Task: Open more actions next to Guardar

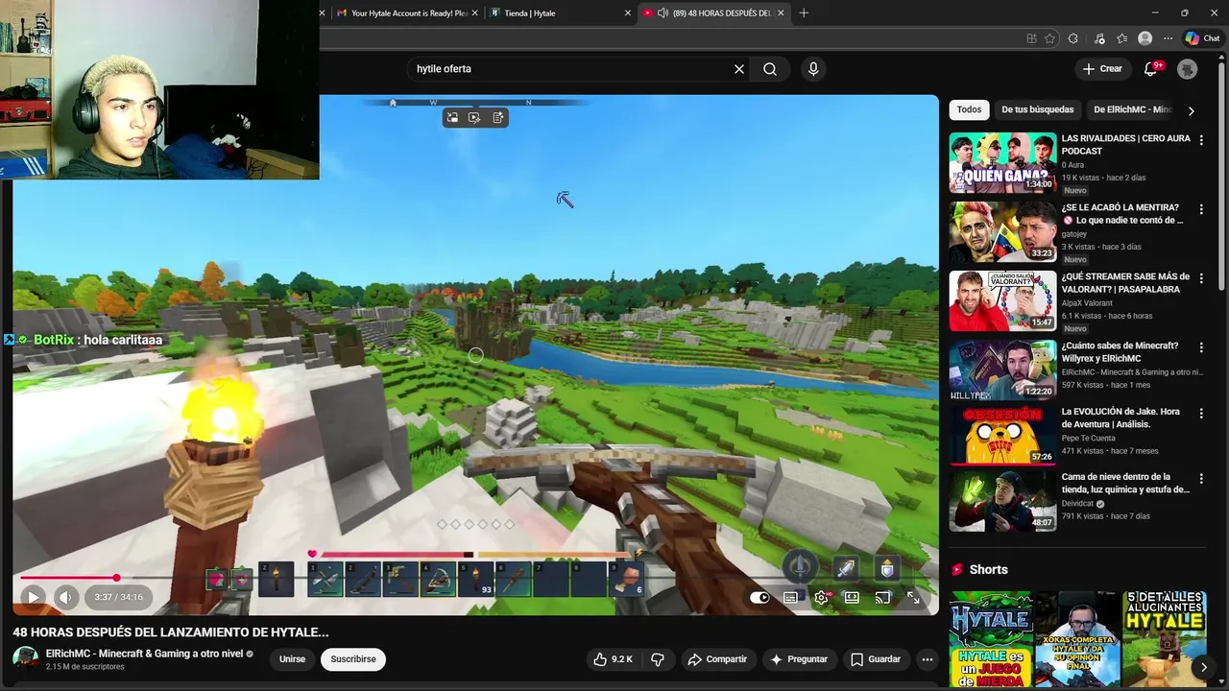Action: (927, 659)
